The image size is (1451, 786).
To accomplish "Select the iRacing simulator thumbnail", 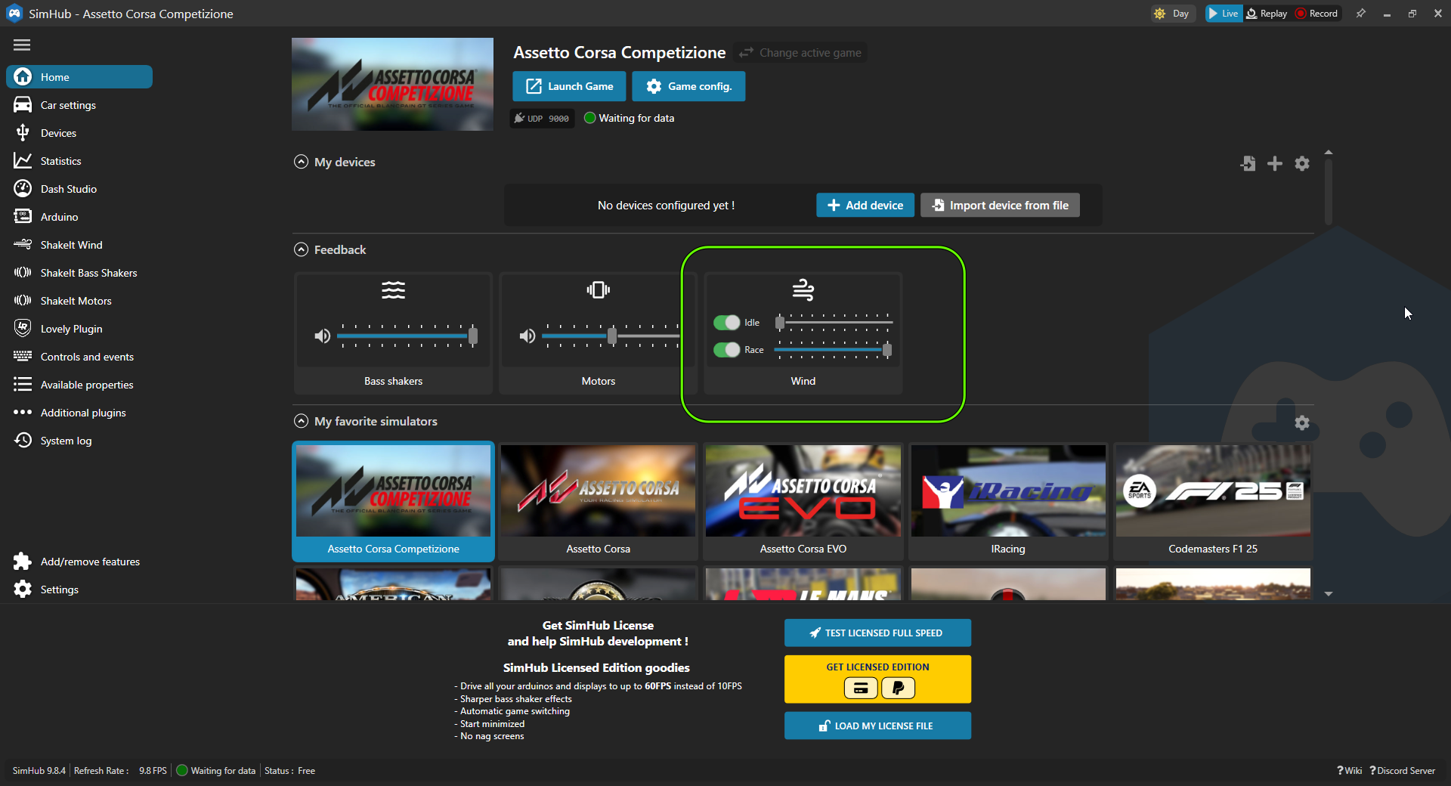I will (x=1008, y=500).
